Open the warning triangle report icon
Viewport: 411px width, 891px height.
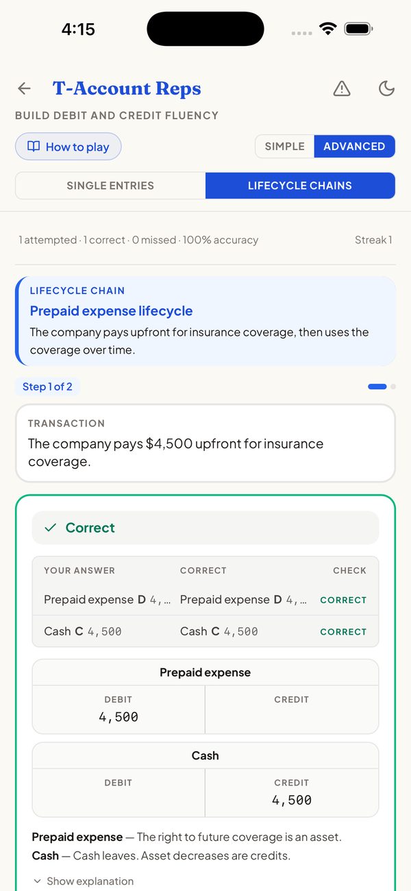tap(342, 88)
